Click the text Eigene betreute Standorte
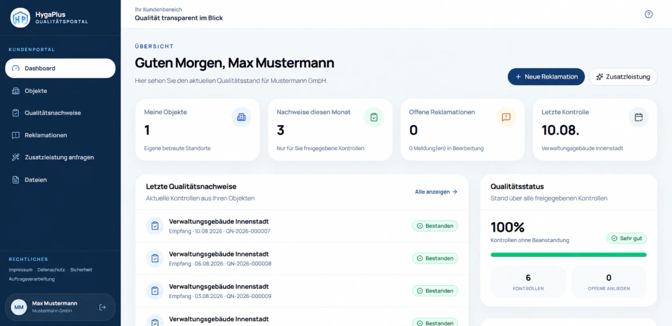672x326 pixels. tap(177, 148)
